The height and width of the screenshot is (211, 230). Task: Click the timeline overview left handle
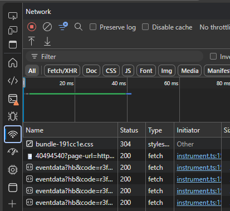tap(24, 82)
